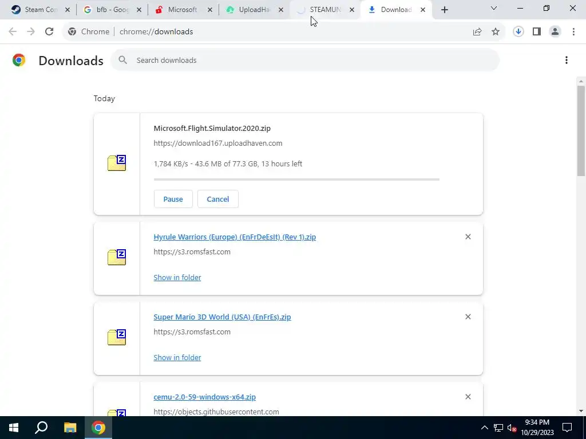
Task: Open the Downloads page more actions menu
Action: (x=566, y=60)
